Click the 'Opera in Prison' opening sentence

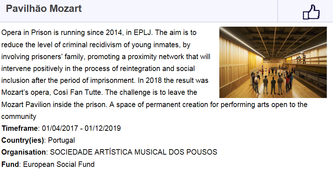pos(77,32)
